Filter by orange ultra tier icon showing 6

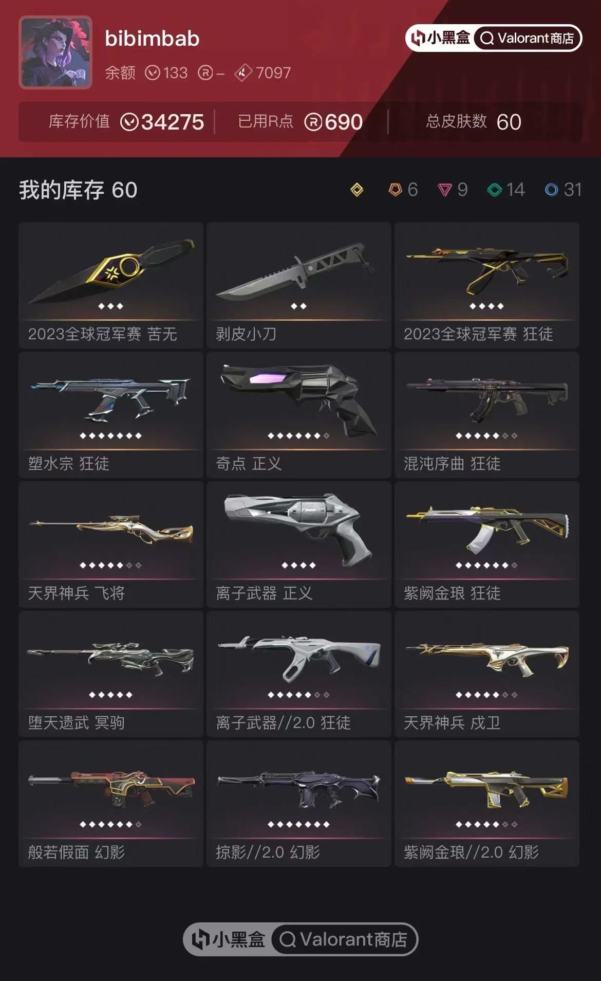(403, 190)
